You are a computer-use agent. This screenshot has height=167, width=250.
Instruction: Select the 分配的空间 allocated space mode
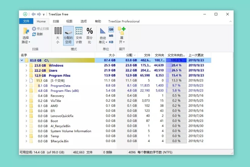(x=68, y=36)
